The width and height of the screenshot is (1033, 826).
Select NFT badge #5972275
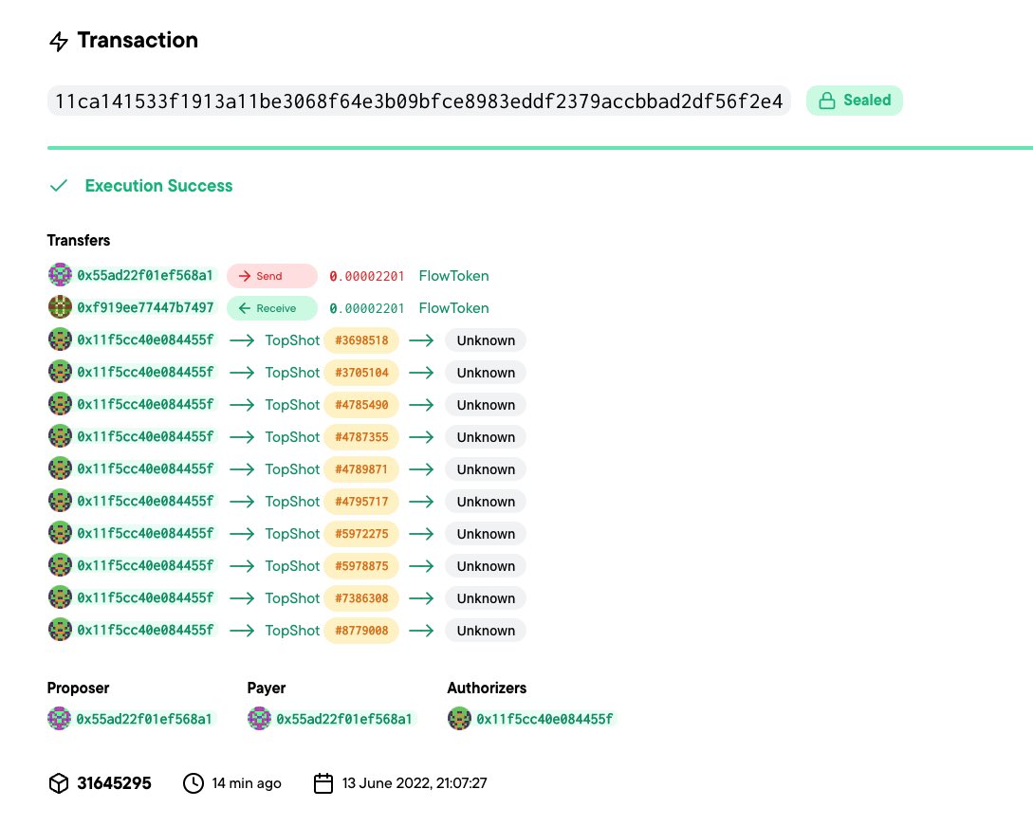pyautogui.click(x=361, y=534)
